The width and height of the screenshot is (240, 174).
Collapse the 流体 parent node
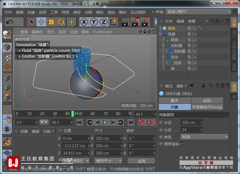pyautogui.click(x=163, y=57)
